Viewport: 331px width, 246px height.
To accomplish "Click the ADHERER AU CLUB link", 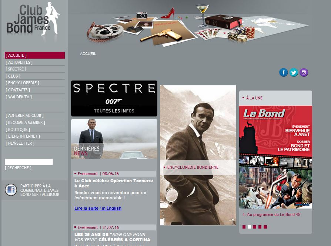I will (x=24, y=115).
